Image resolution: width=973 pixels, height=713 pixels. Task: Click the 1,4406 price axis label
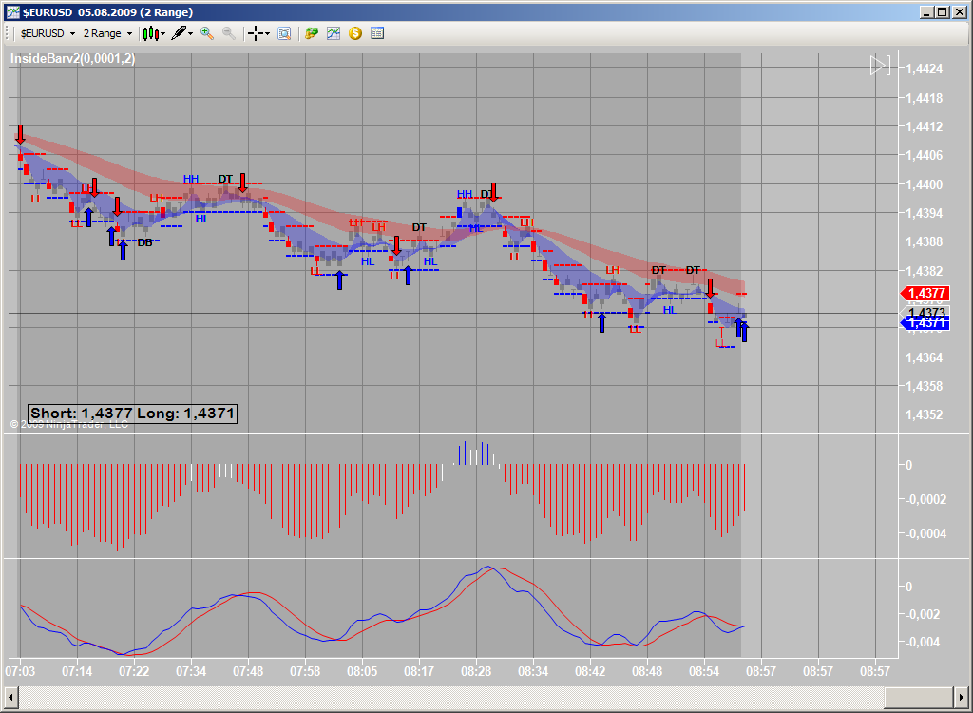click(x=925, y=155)
